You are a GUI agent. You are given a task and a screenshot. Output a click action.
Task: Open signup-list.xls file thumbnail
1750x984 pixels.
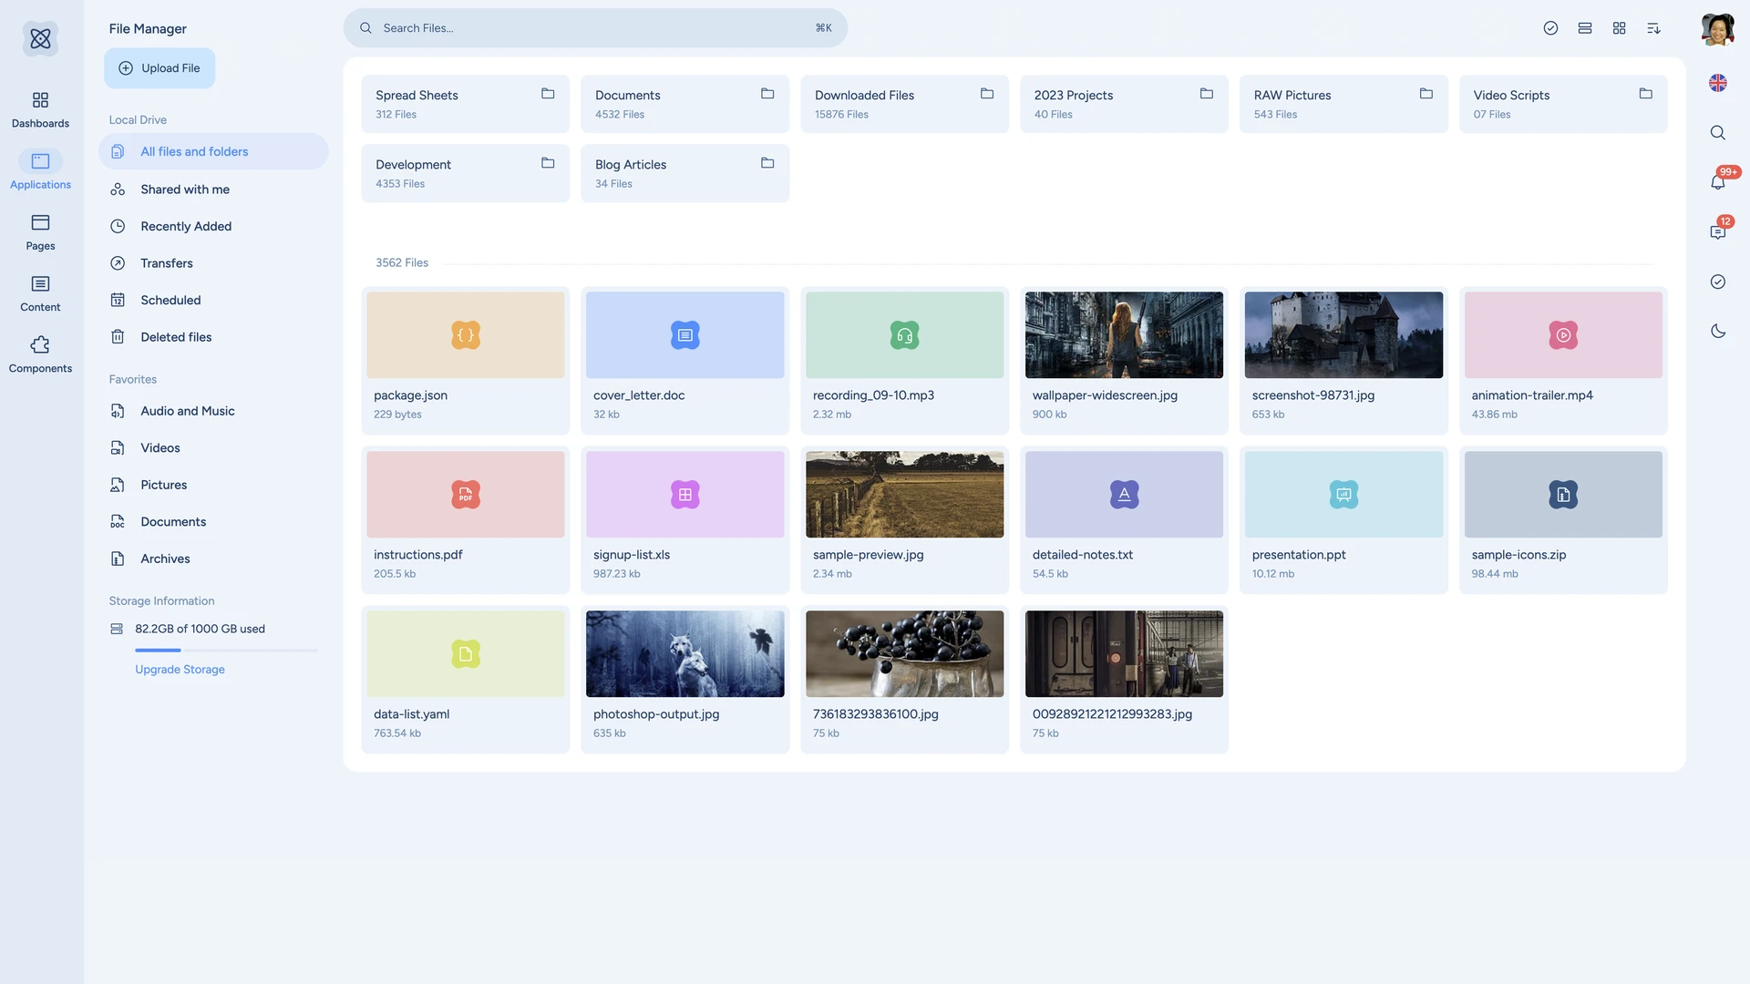685,495
